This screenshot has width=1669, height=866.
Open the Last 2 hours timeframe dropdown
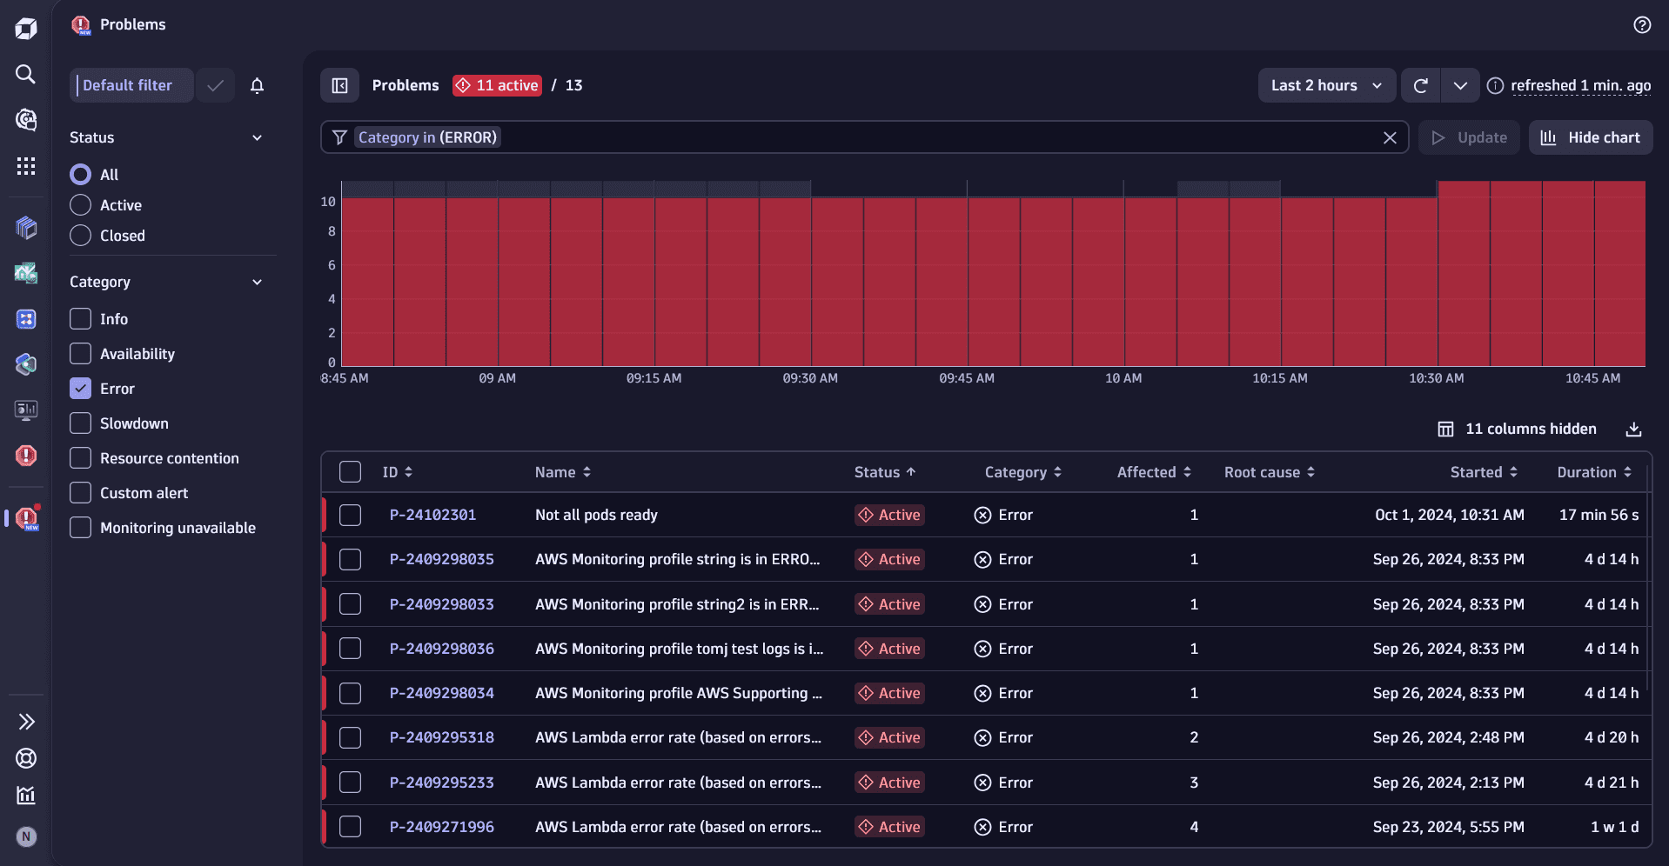(x=1327, y=85)
